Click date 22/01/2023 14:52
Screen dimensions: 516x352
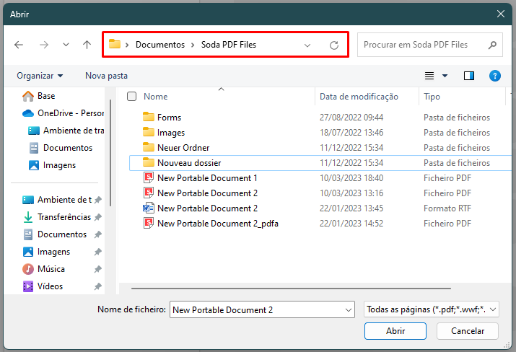pyautogui.click(x=351, y=224)
